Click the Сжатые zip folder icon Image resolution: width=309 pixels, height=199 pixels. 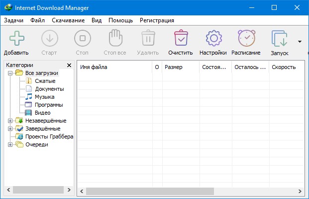29,81
